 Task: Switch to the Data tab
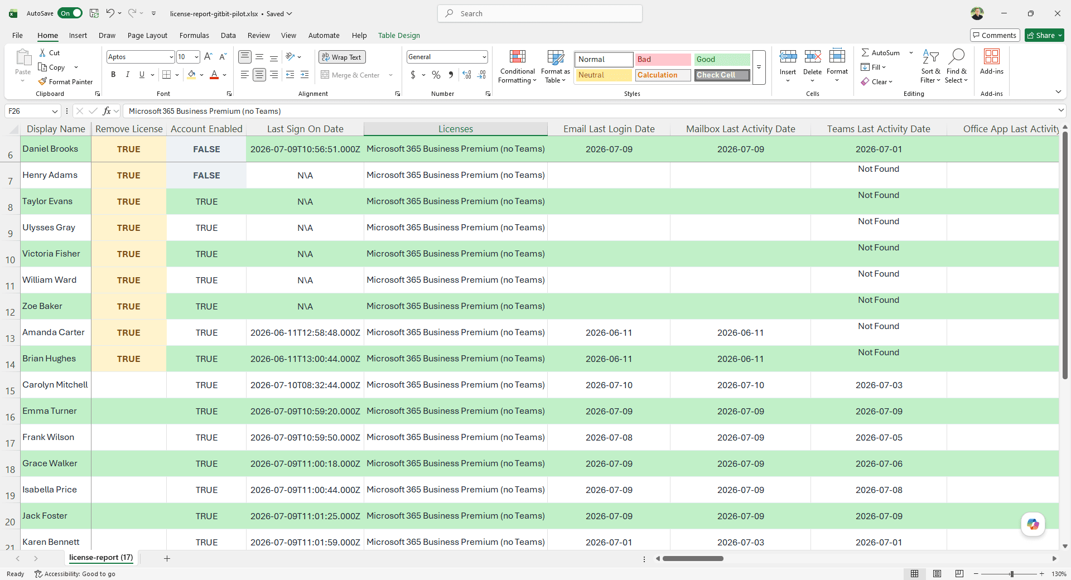(228, 35)
